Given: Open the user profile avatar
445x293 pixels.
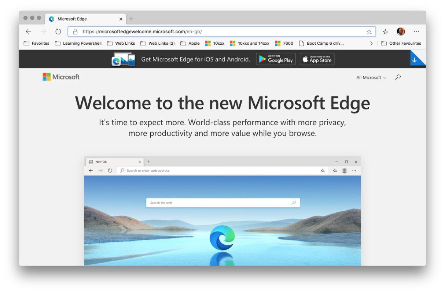Looking at the screenshot, I should (401, 31).
